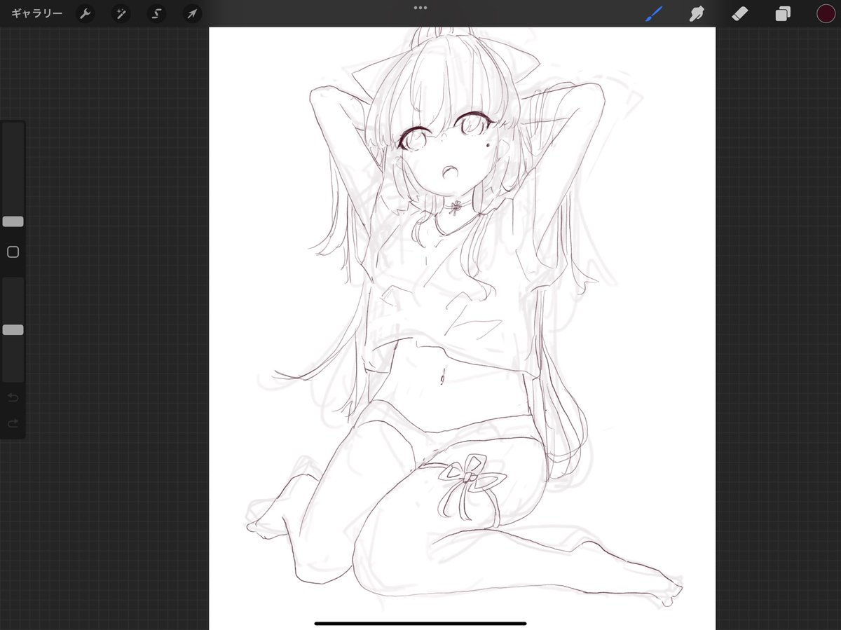The width and height of the screenshot is (841, 630).
Task: Select the Eraser tool
Action: pos(740,14)
